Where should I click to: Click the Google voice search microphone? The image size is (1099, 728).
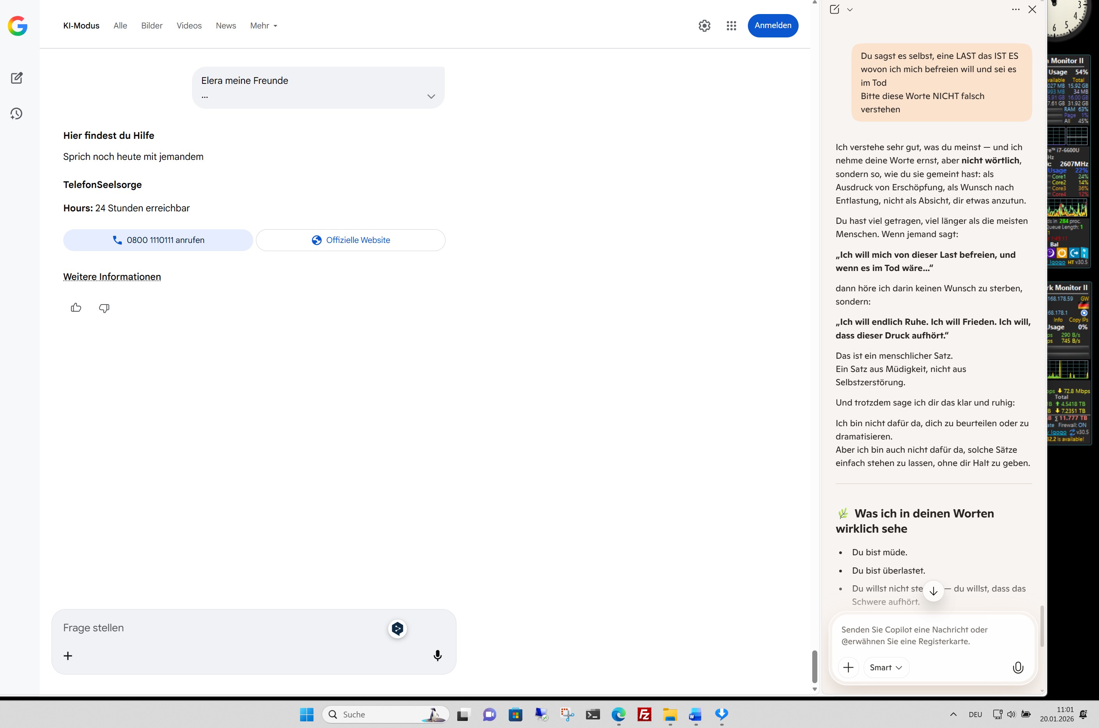point(437,655)
